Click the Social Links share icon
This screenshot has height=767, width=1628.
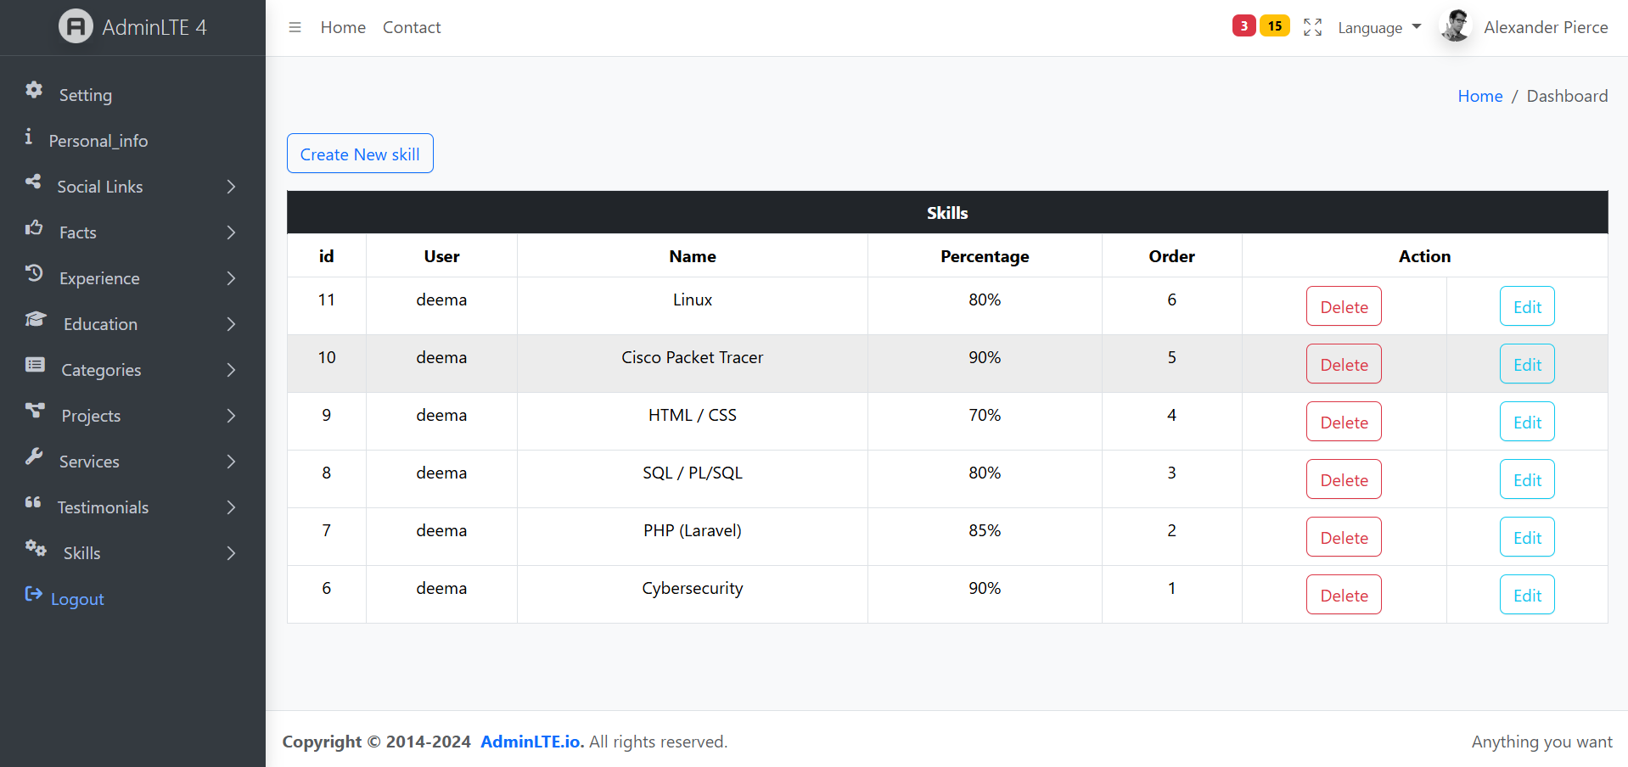point(33,181)
